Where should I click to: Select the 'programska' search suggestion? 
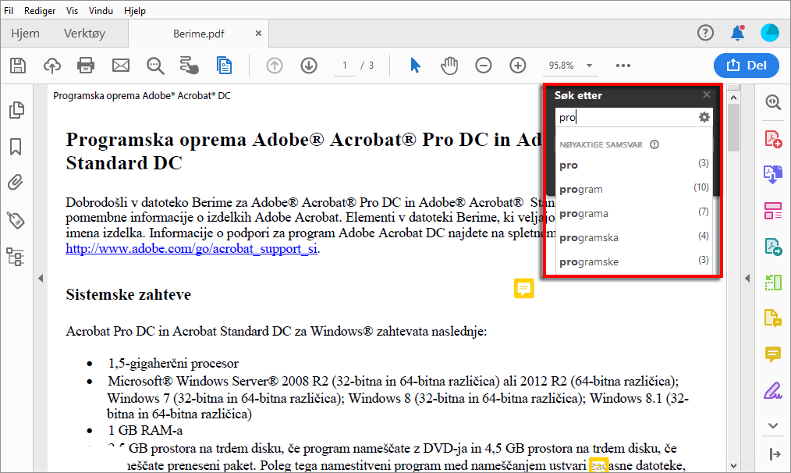[634, 237]
